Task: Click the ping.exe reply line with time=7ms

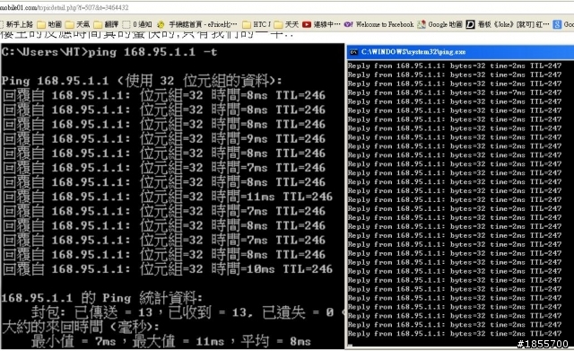Action: click(455, 92)
